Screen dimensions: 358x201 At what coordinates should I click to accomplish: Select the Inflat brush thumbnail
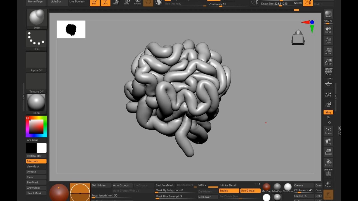(37, 19)
